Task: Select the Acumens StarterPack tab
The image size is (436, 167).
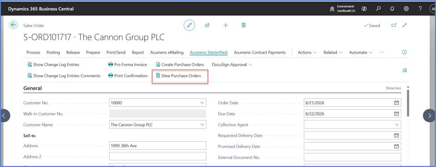Action: click(209, 52)
